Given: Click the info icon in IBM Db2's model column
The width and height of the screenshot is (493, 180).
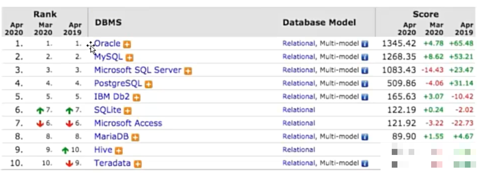Looking at the screenshot, I should (x=365, y=97).
